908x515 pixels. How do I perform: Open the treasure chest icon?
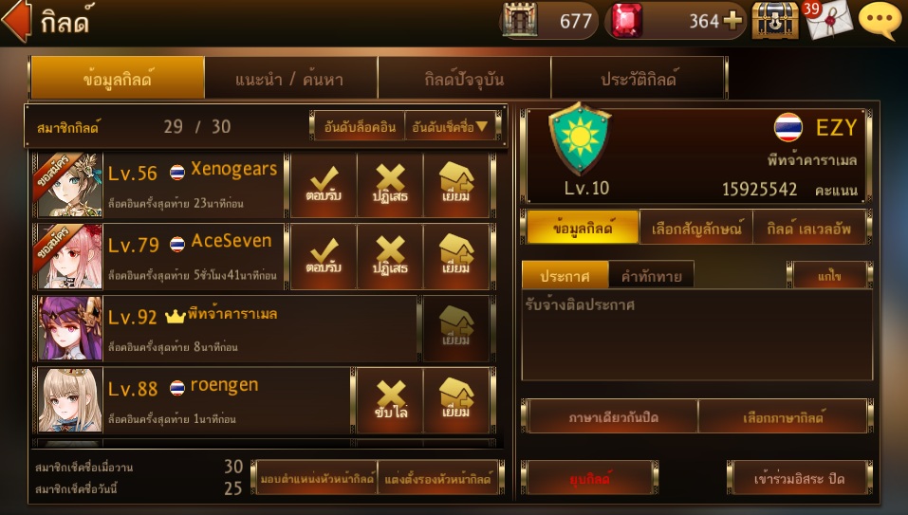click(x=775, y=20)
